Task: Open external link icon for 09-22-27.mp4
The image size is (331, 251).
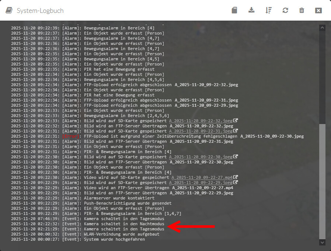Action: (x=236, y=177)
